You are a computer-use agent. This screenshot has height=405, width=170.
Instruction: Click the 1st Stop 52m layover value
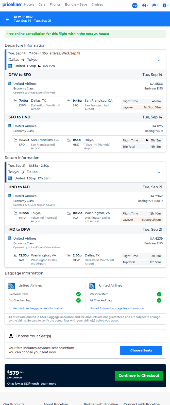152,108
